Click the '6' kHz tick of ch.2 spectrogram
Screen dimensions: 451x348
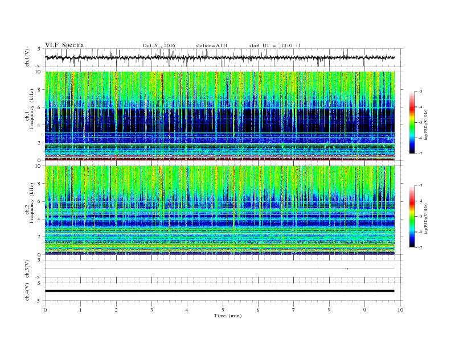point(40,201)
